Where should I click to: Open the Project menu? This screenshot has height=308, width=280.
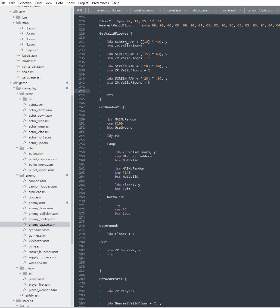83,3
